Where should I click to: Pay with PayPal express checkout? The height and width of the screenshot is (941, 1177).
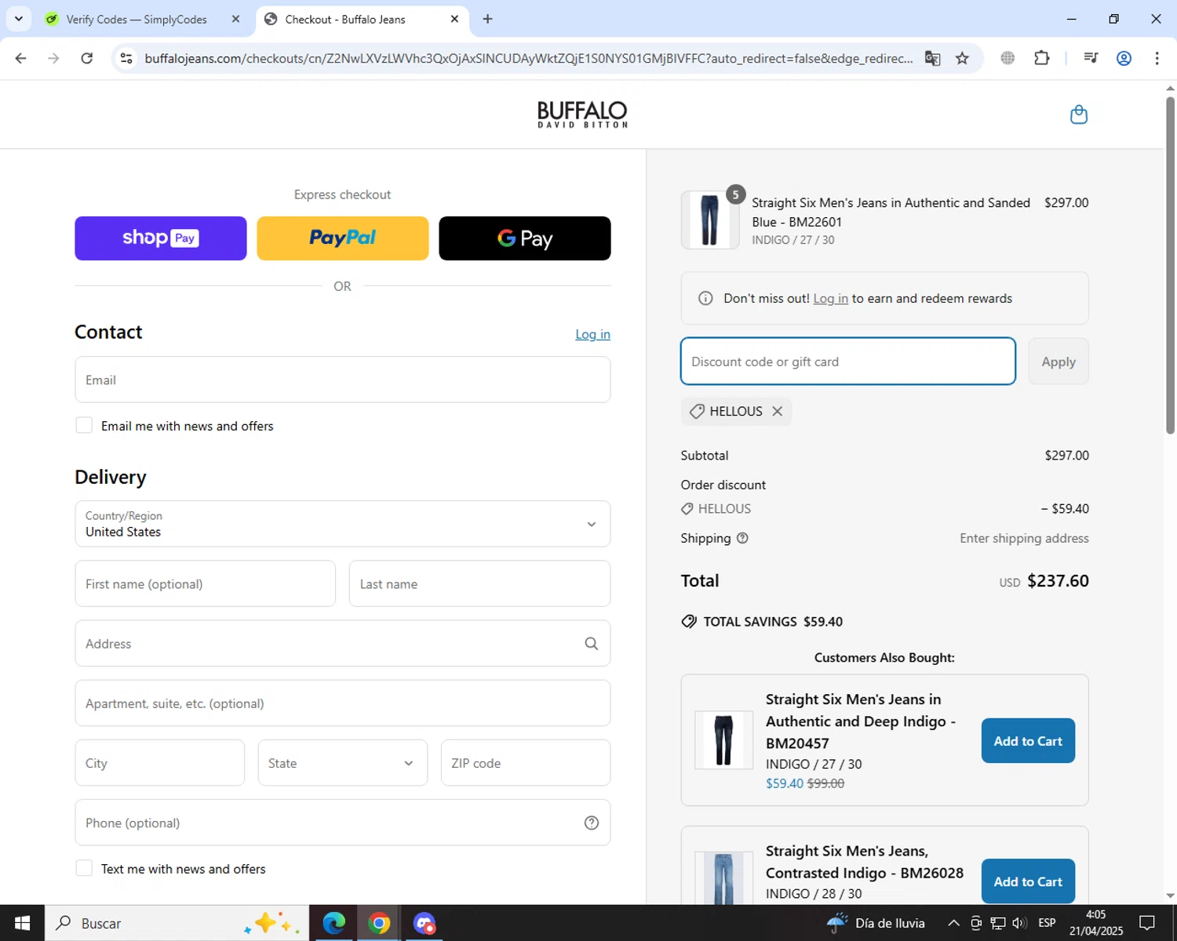point(342,238)
